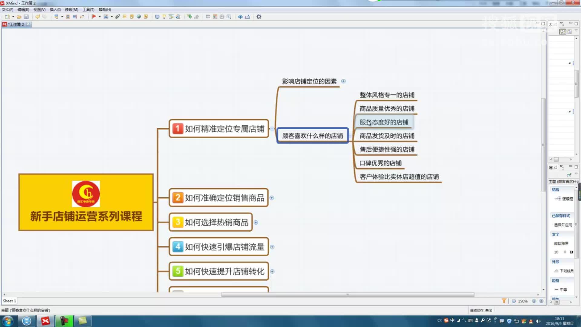The image size is (581, 327).
Task: Click the filter funnel icon in status bar
Action: pos(504,301)
